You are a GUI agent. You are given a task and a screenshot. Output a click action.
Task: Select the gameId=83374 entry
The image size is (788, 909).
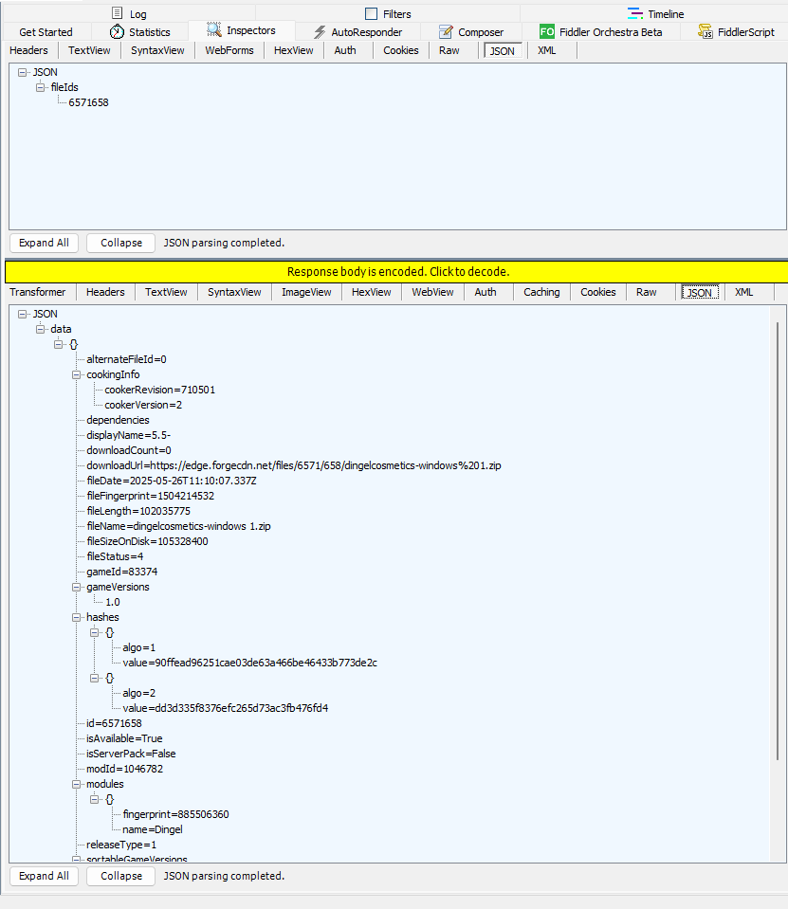point(121,572)
